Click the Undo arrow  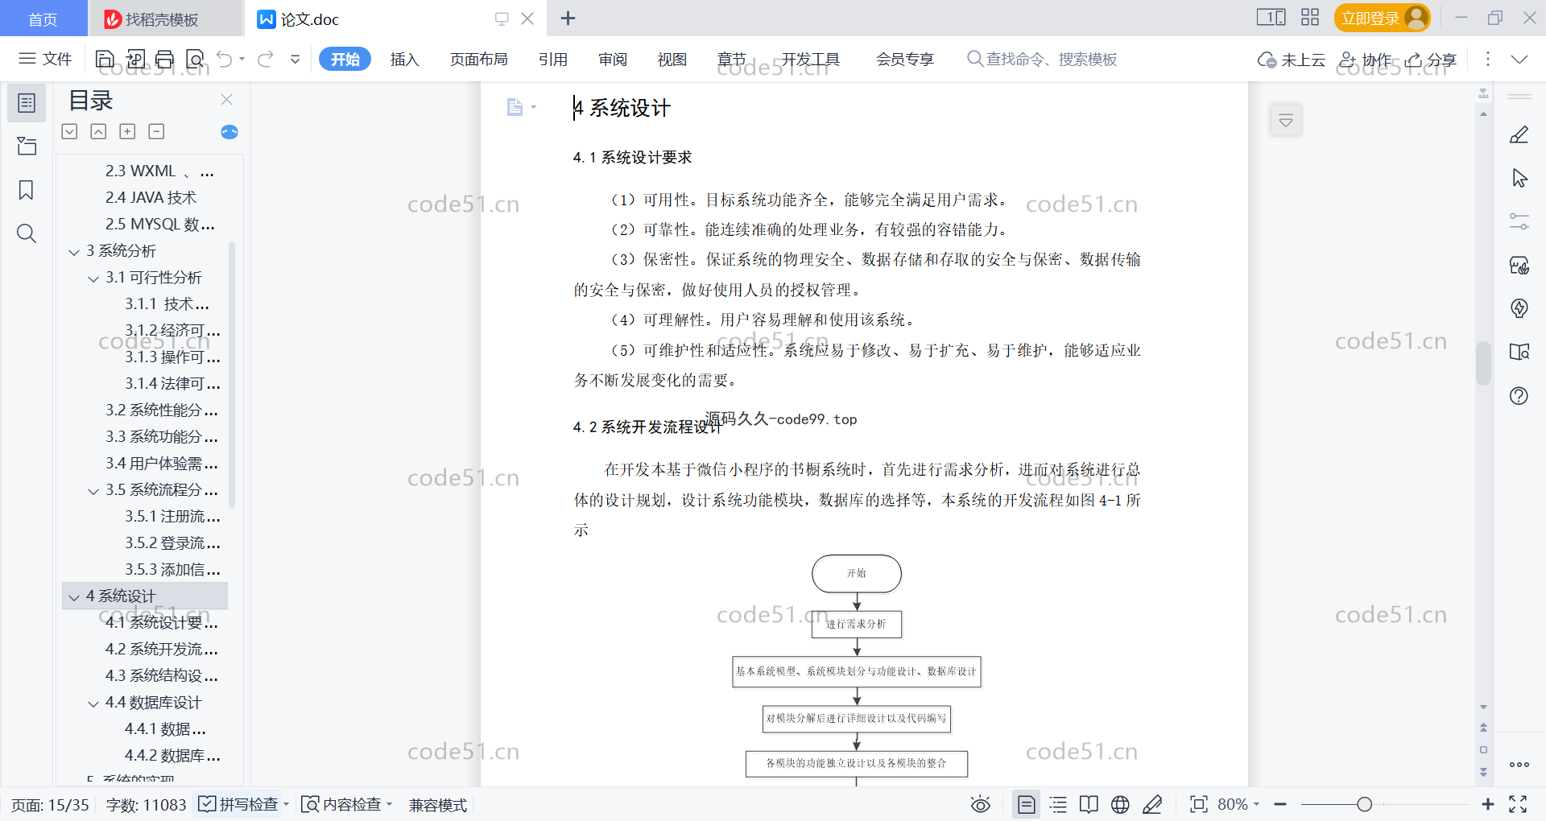point(225,59)
